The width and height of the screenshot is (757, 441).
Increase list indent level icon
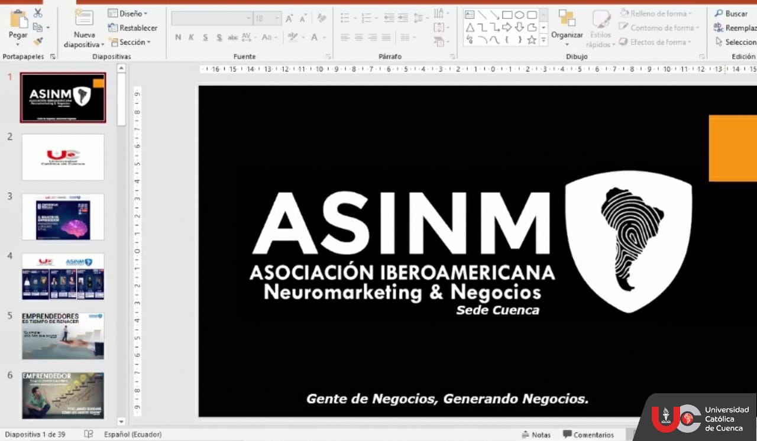[x=403, y=18]
